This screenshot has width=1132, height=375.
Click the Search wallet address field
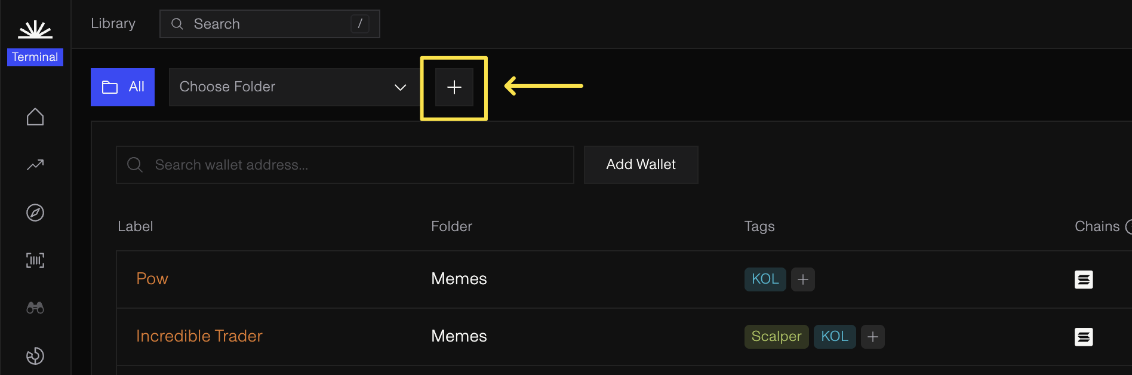[344, 165]
